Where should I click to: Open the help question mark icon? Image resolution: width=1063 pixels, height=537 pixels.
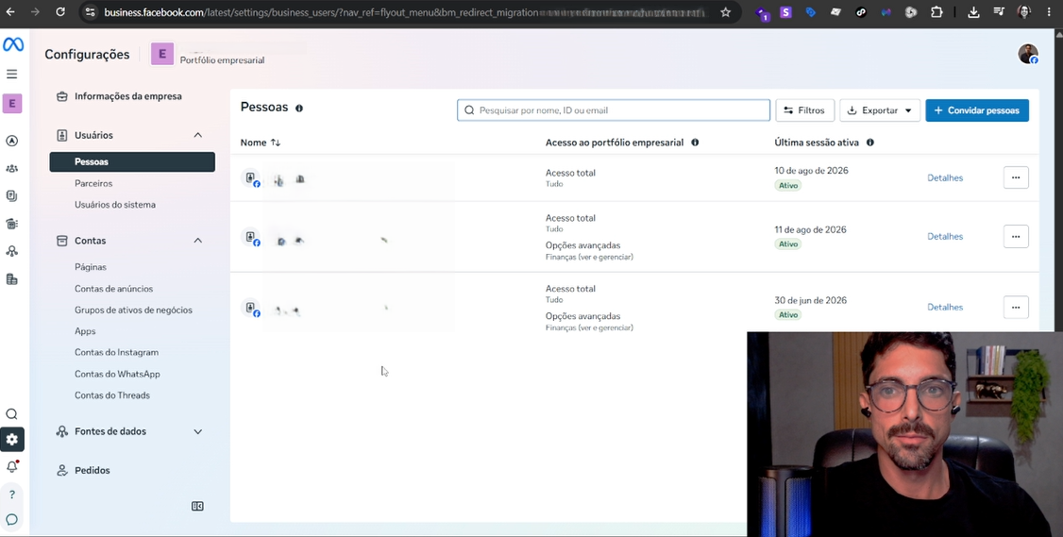[12, 495]
